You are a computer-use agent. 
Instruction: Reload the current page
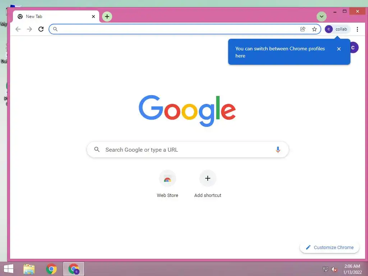pos(41,29)
